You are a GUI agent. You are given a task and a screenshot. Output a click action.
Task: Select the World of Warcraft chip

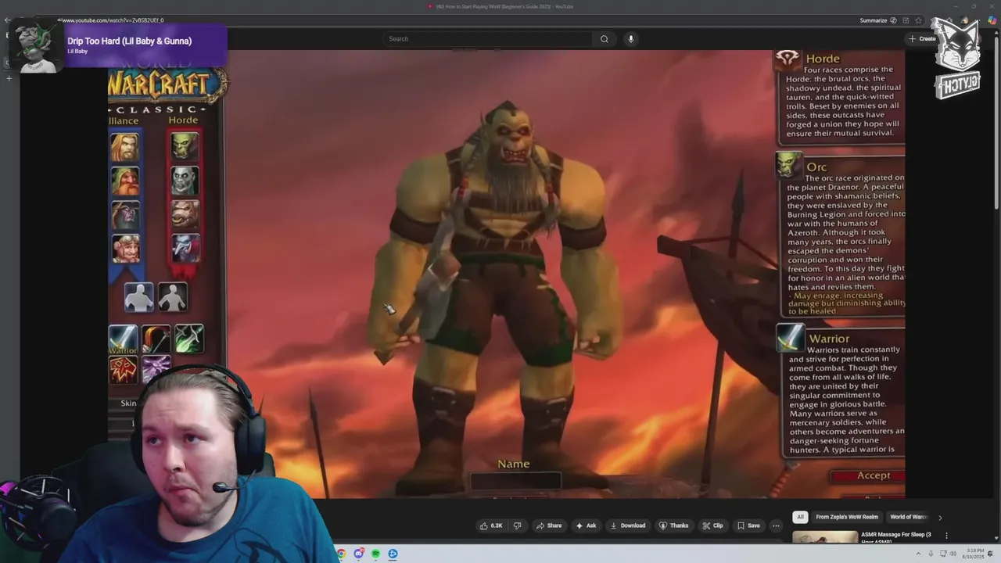(908, 517)
